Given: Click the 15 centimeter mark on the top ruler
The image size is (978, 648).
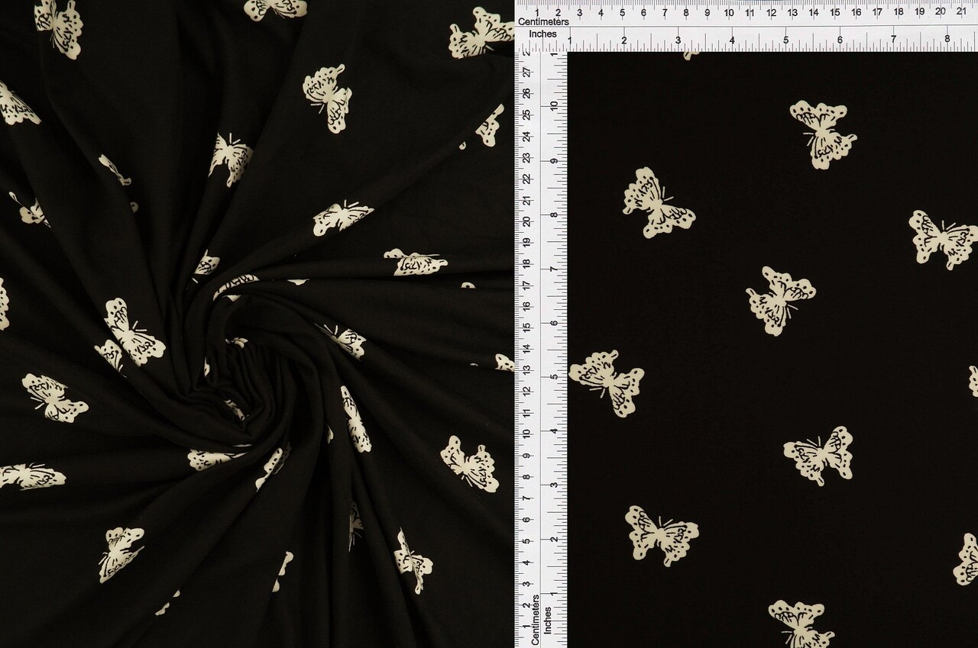Looking at the screenshot, I should pos(837,11).
